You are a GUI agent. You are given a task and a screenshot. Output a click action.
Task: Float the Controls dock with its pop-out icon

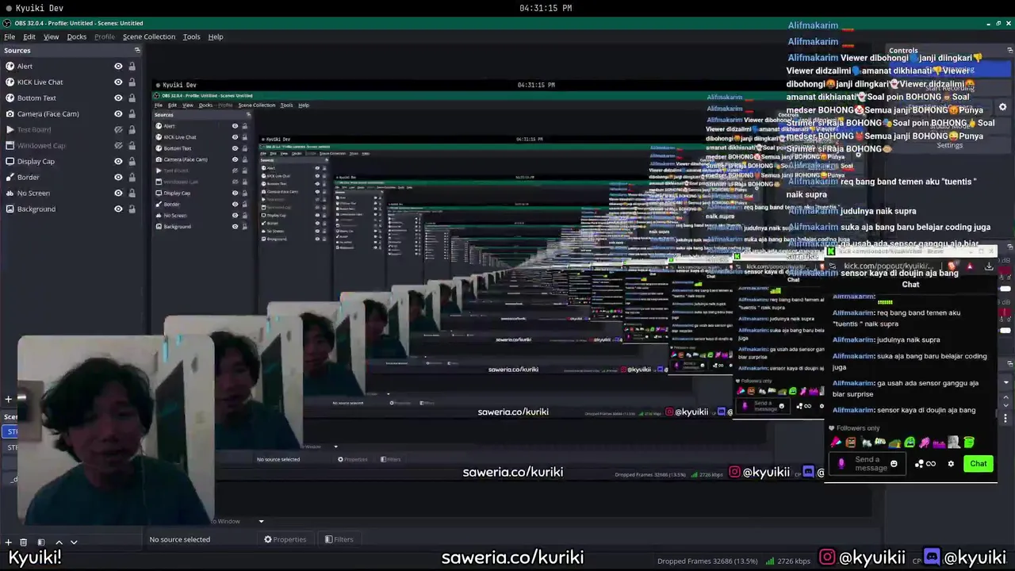pos(1009,50)
